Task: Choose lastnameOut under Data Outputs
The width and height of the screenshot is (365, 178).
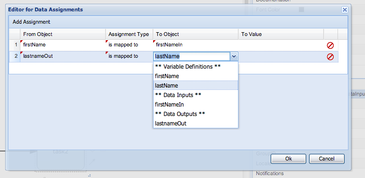Action: [195, 124]
